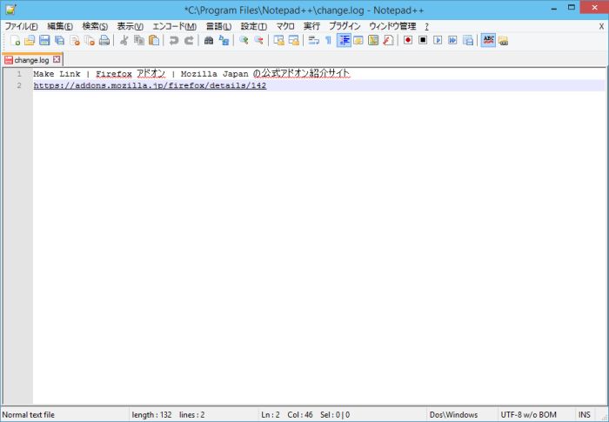Viewport: 609px width, 422px height.
Task: Open a file using the folder icon
Action: (x=30, y=40)
